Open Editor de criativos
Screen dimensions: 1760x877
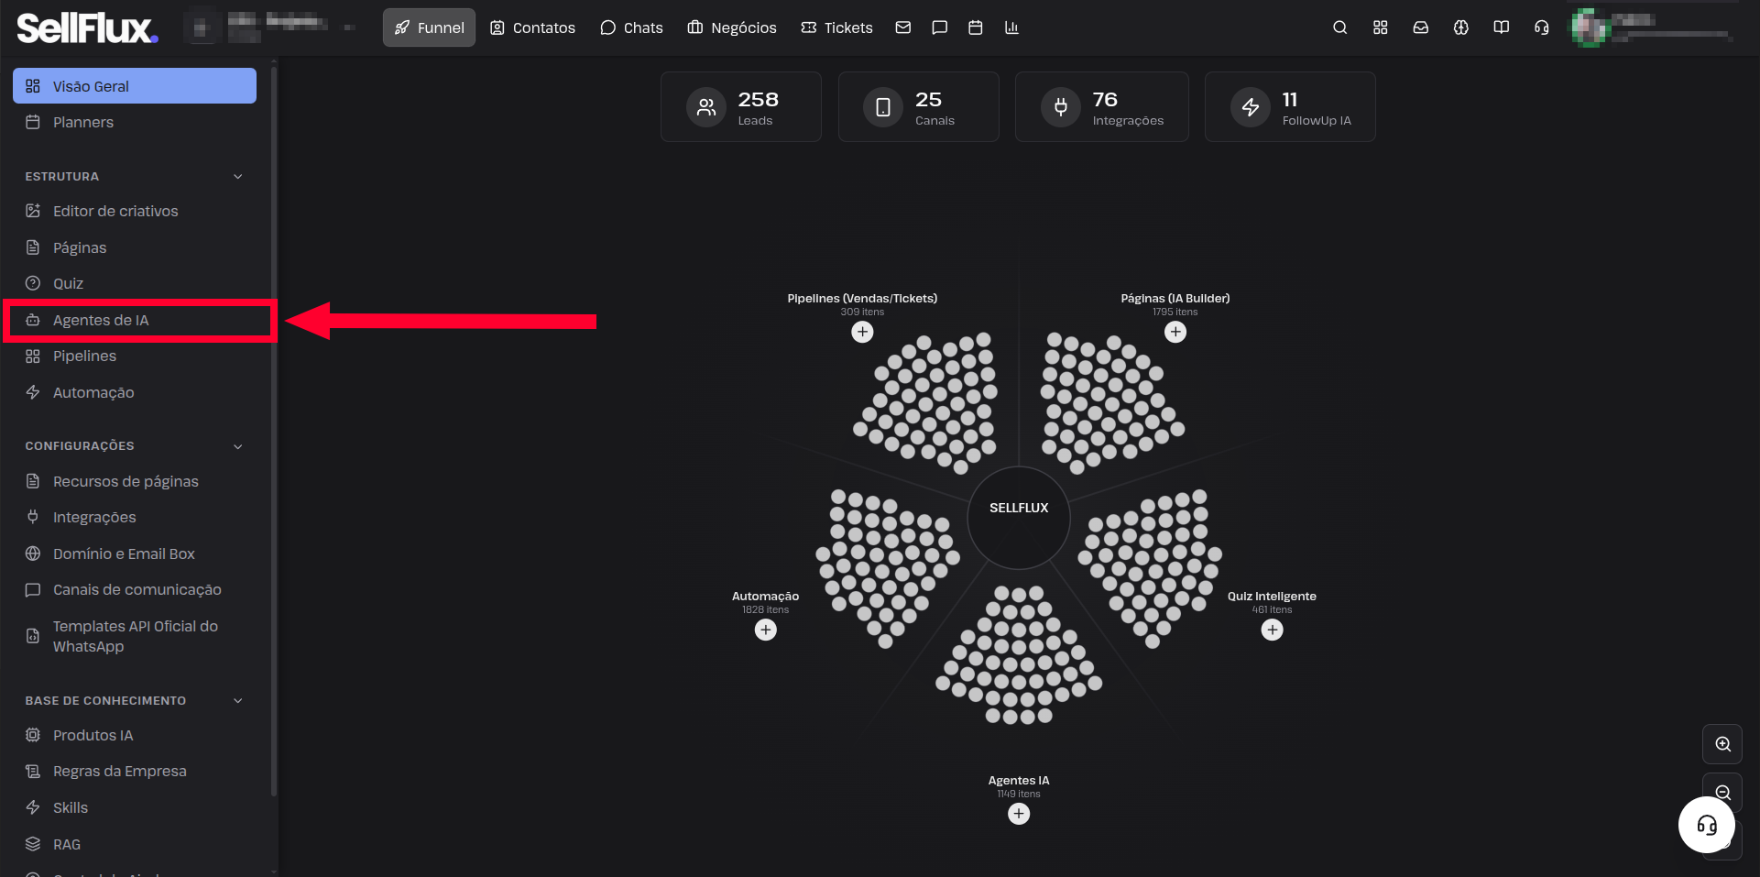135,211
